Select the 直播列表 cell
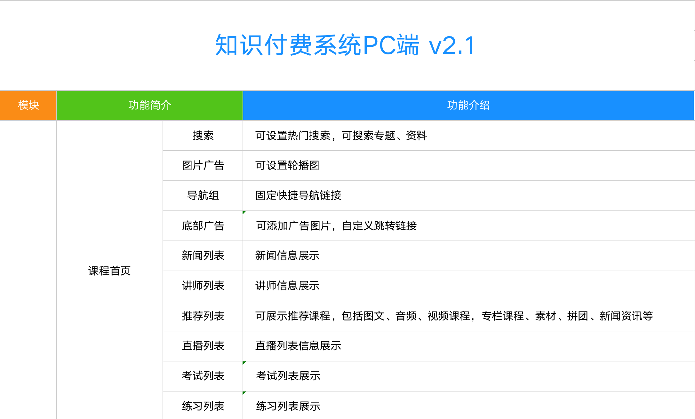The width and height of the screenshot is (695, 419). [203, 346]
